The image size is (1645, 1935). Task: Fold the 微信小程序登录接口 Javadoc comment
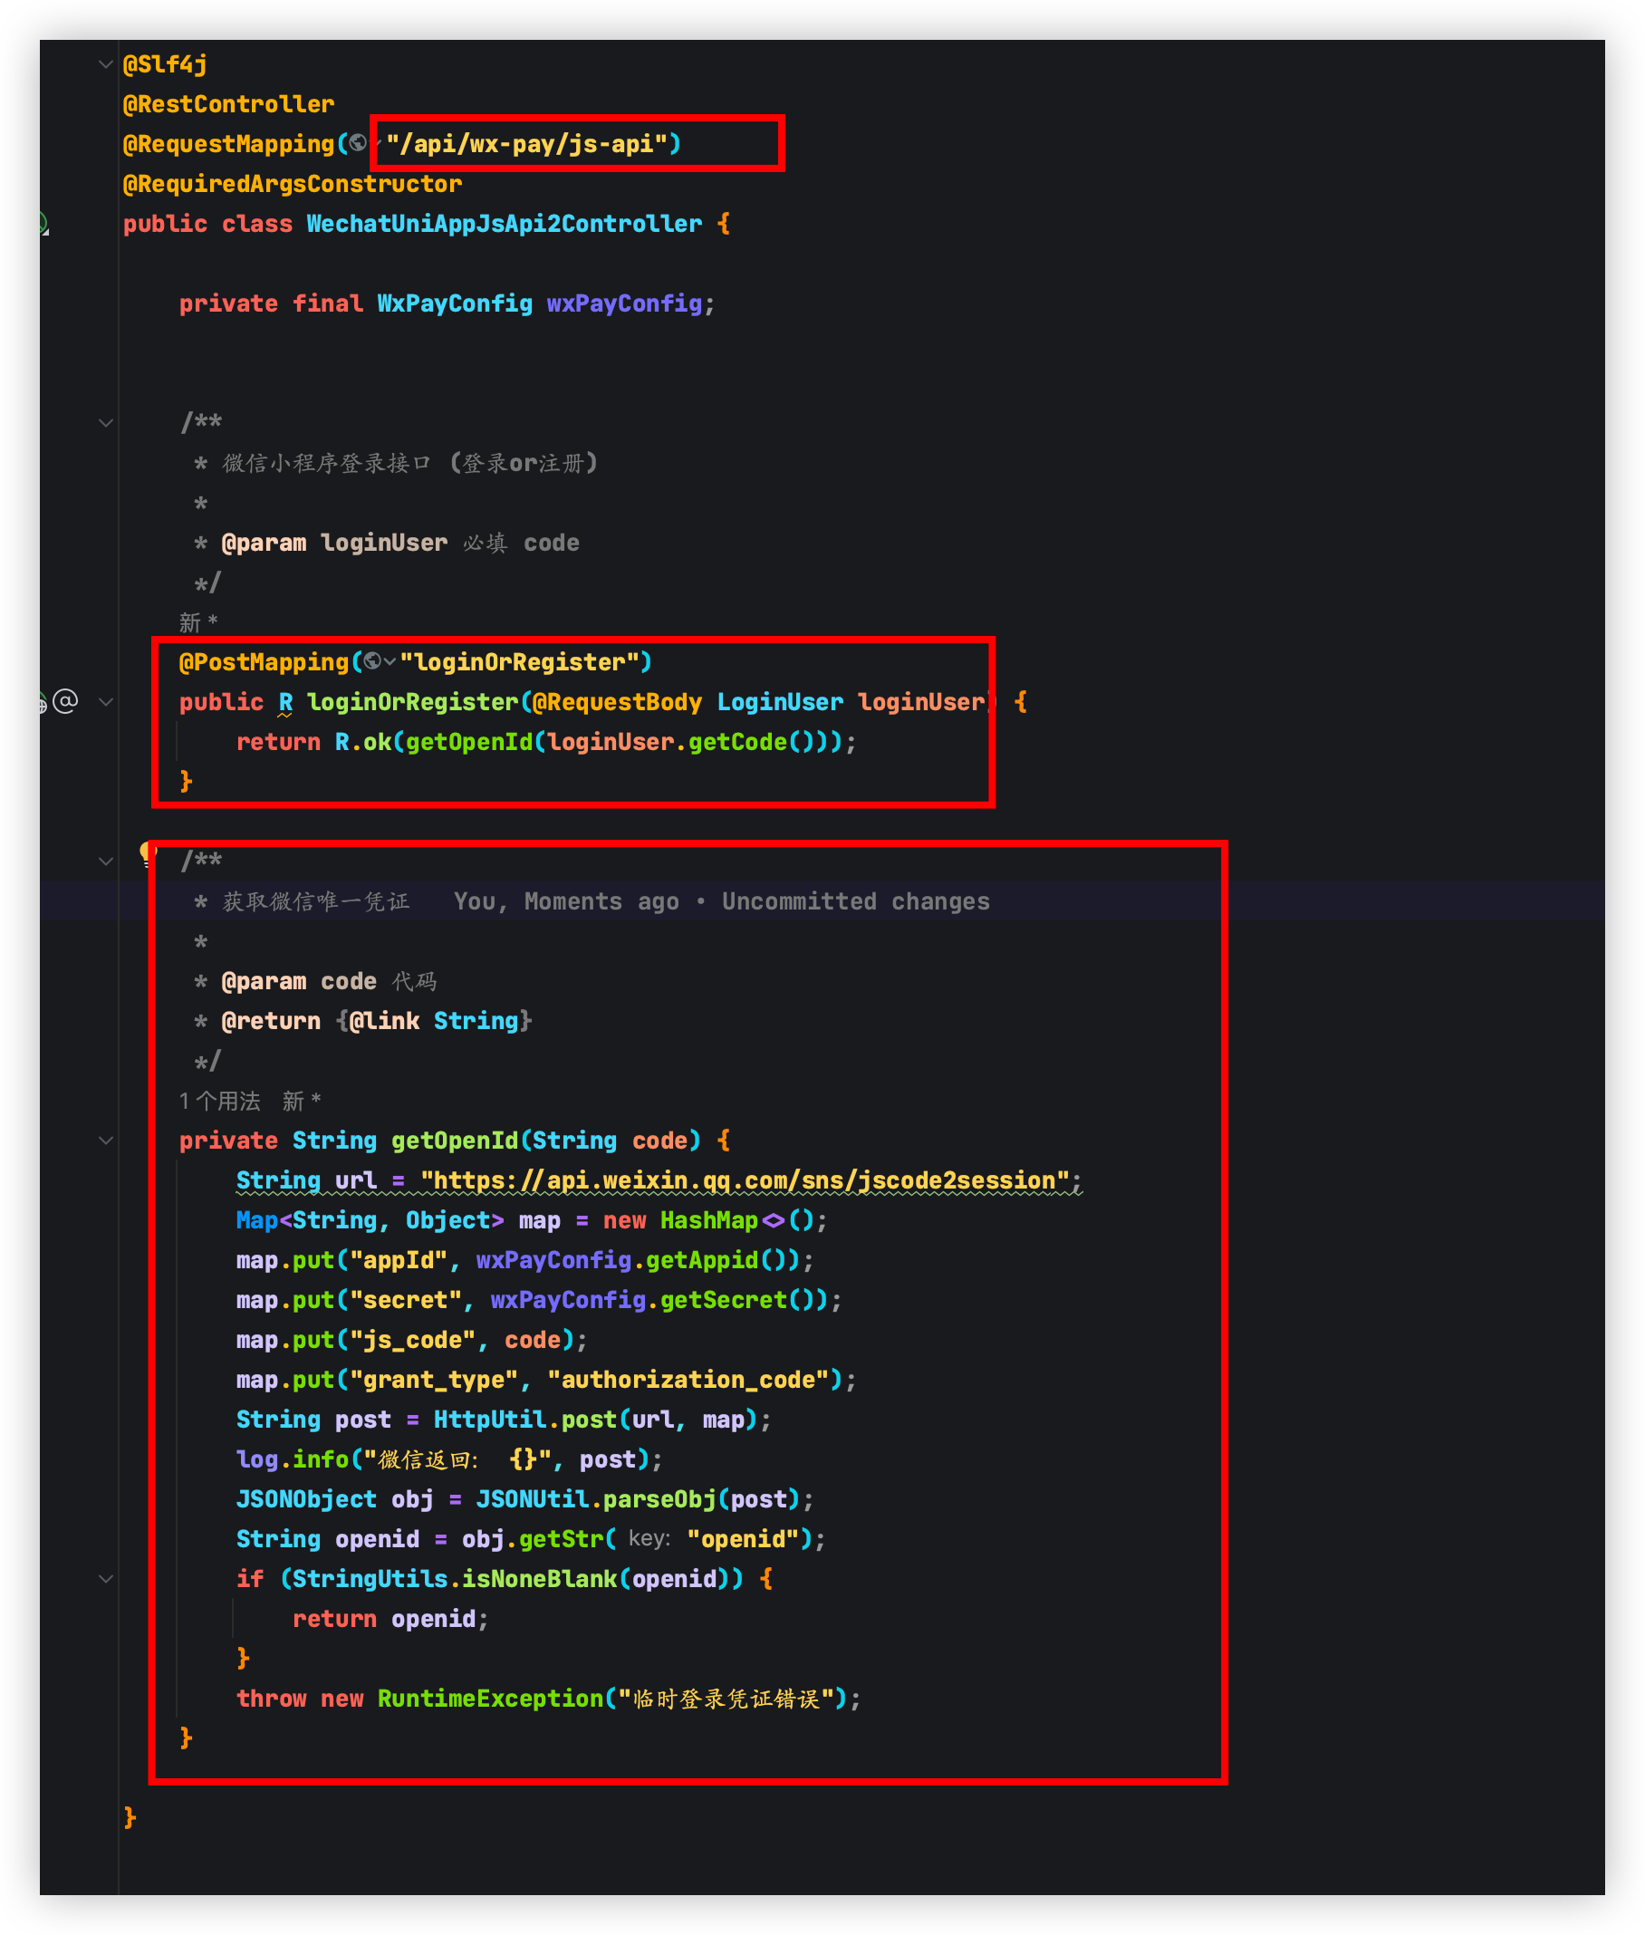105,422
